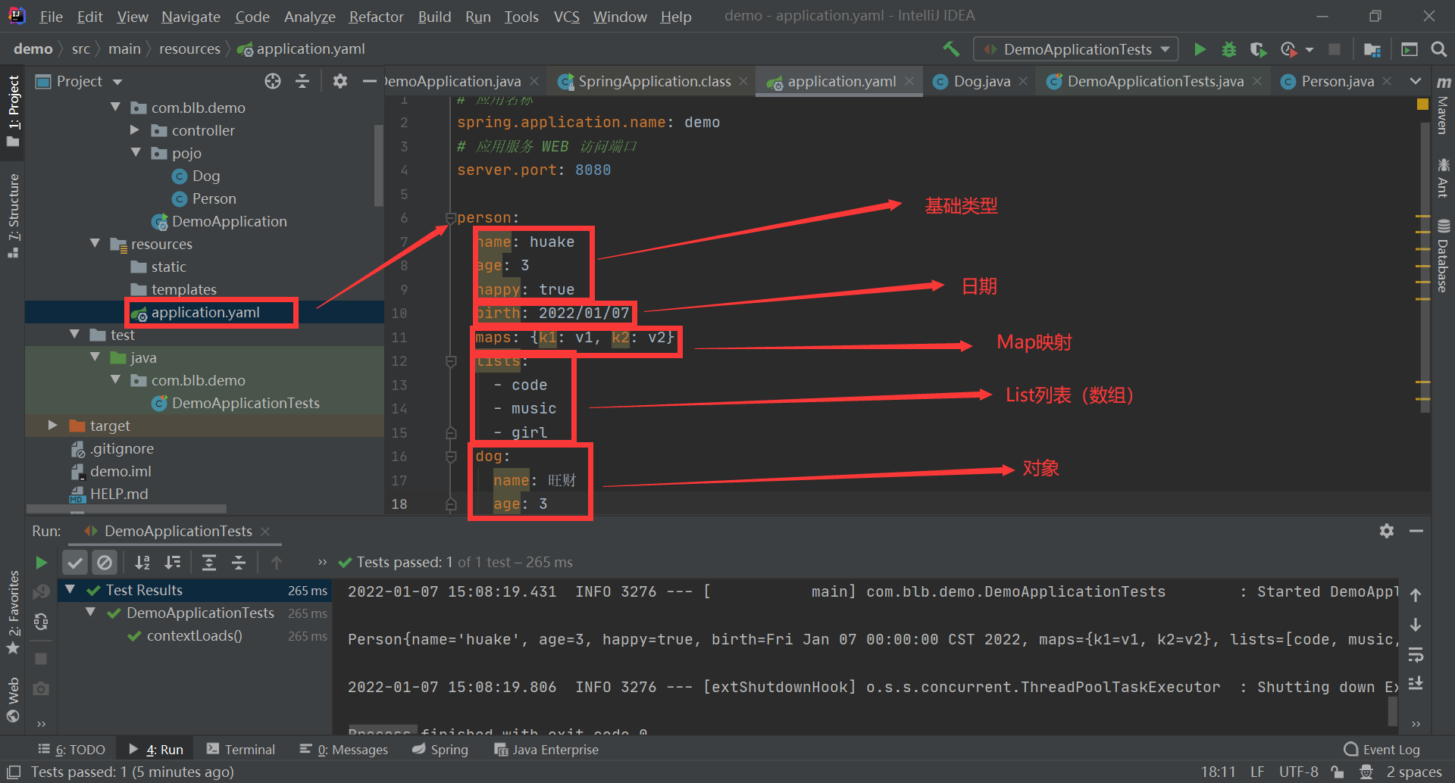Toggle show passed tests checkmark

(75, 563)
